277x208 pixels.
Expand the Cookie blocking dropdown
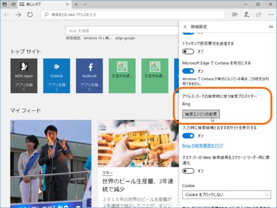[x=227, y=195]
